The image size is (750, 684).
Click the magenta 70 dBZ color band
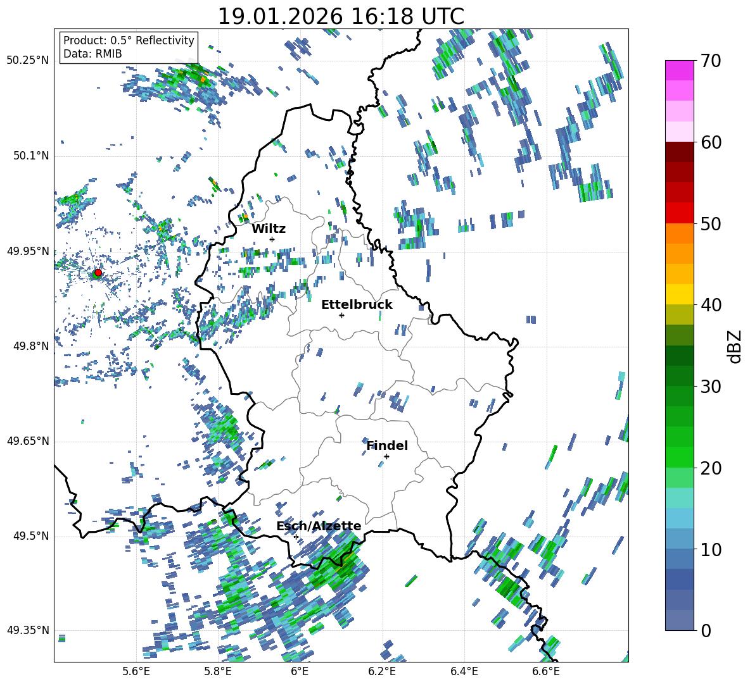679,70
